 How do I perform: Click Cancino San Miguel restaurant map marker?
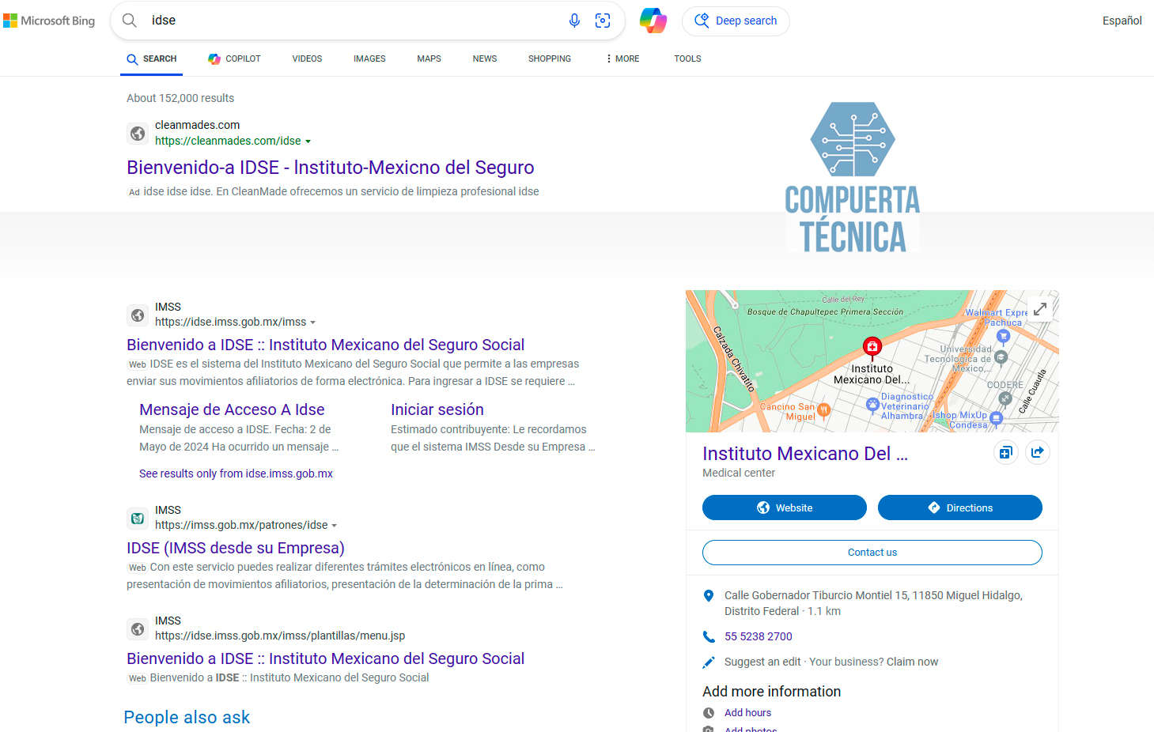click(x=824, y=409)
